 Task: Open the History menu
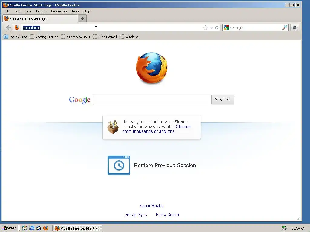point(41,11)
